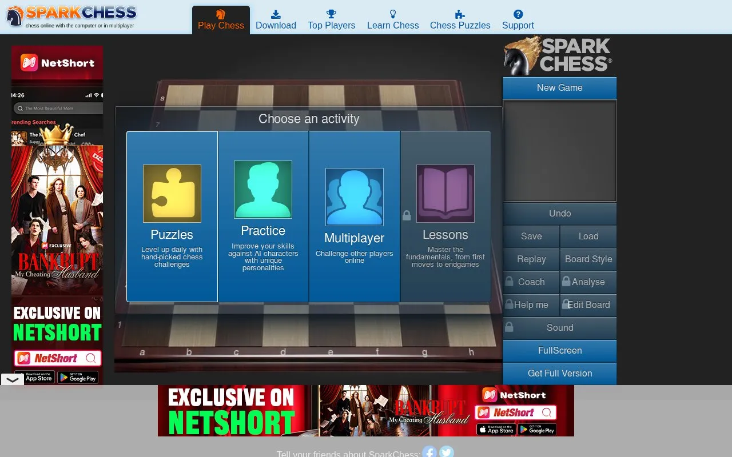The width and height of the screenshot is (732, 457).
Task: Click App Store badge in the bottom banner
Action: (496, 430)
